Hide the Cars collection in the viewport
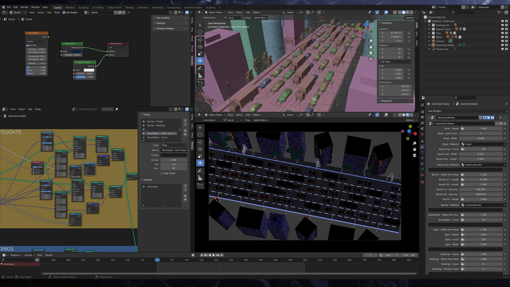 [503, 33]
